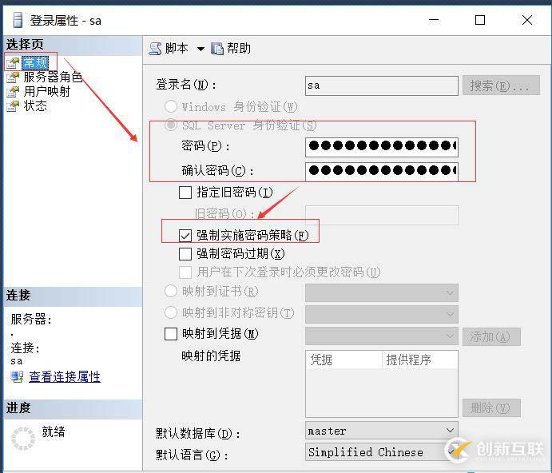The width and height of the screenshot is (552, 473).
Task: Open the 服务器角色 page
Action: point(53,77)
